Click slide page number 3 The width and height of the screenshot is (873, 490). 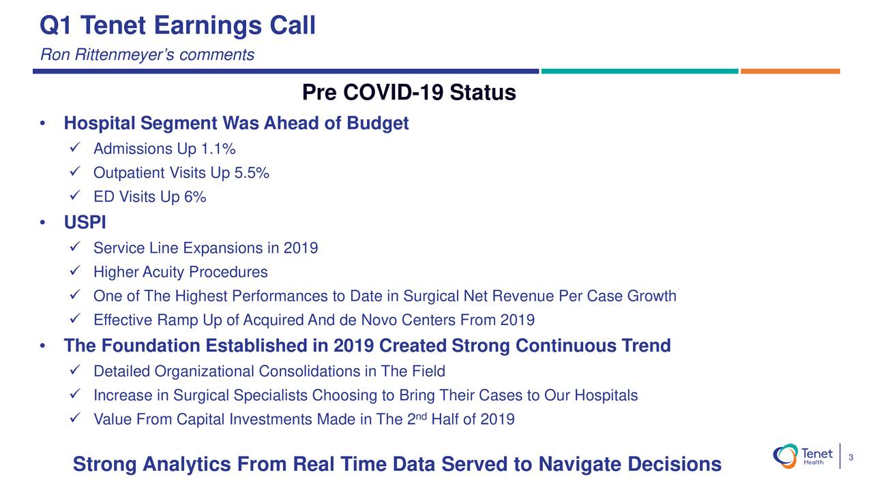coord(851,457)
